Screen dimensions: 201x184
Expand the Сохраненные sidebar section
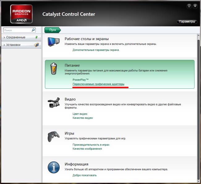15,37
